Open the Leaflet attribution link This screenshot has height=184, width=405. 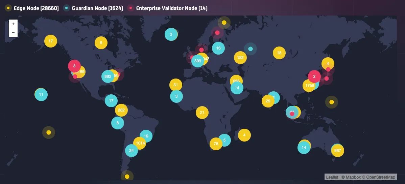(x=332, y=177)
